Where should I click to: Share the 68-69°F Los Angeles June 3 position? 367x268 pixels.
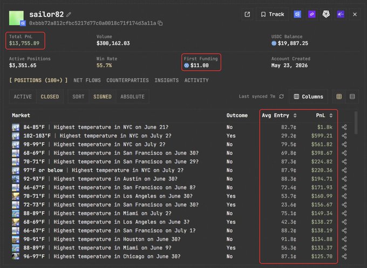pos(344,222)
